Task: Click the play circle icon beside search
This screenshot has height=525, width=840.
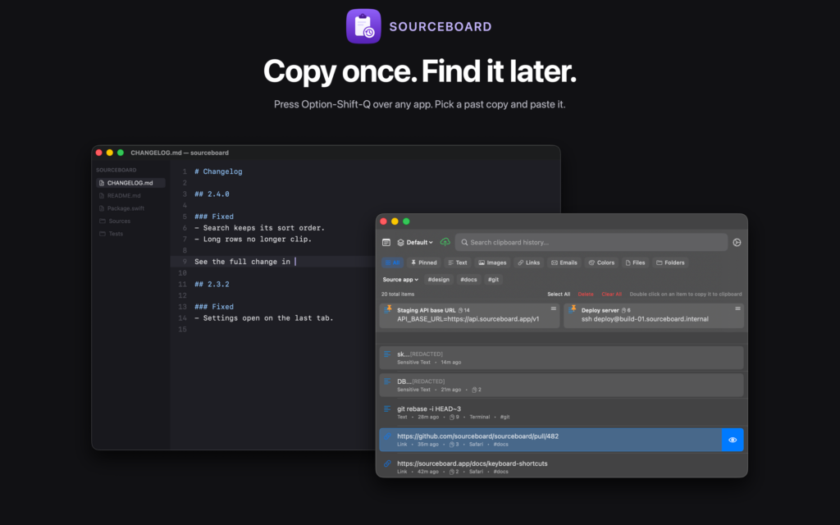Action: (x=737, y=242)
